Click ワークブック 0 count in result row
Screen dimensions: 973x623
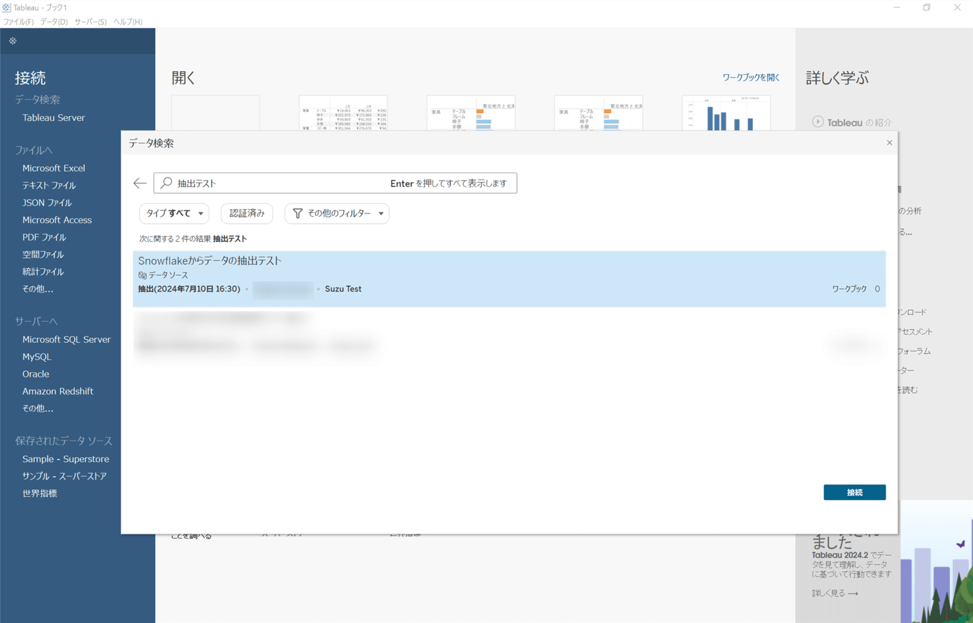856,289
